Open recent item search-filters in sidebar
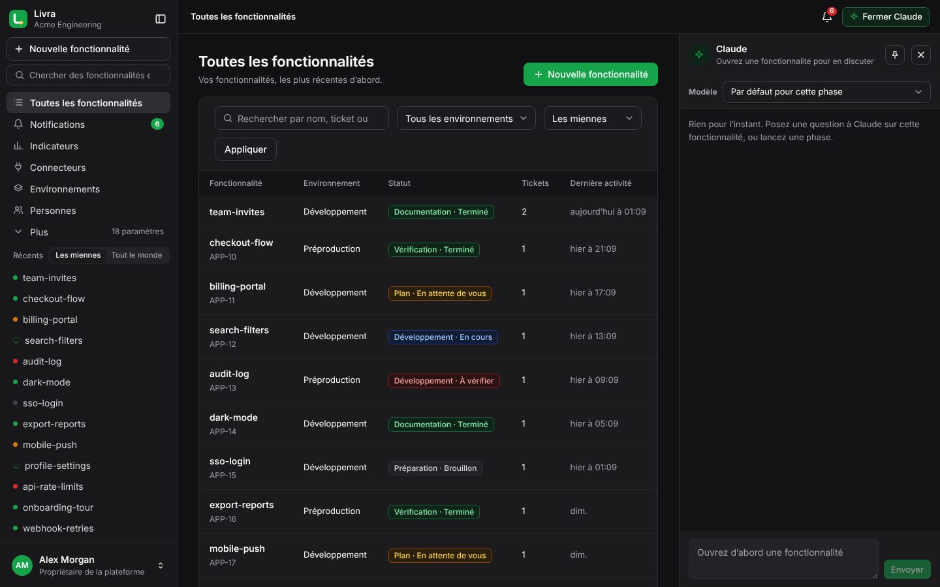 tap(88, 340)
